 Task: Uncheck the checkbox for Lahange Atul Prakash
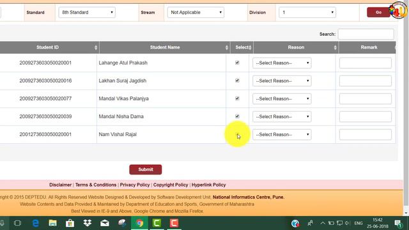point(237,63)
